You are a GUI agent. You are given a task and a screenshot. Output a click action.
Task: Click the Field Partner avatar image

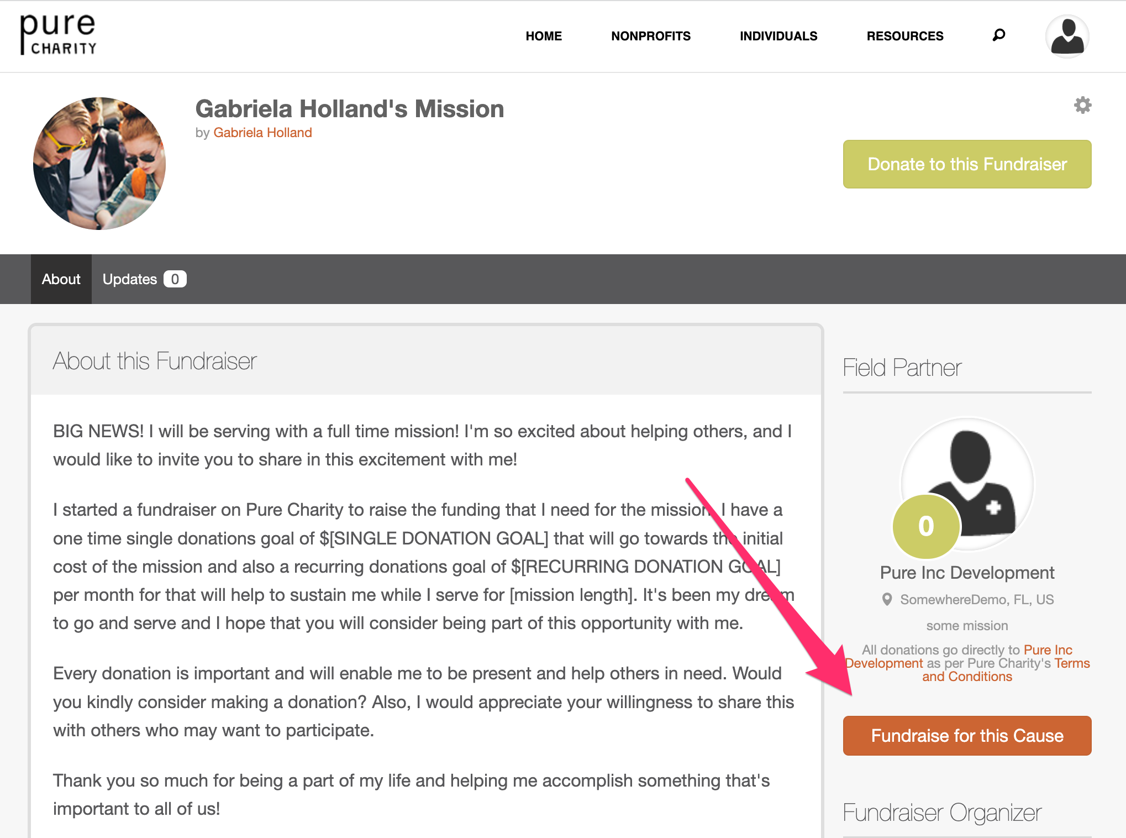click(x=967, y=483)
